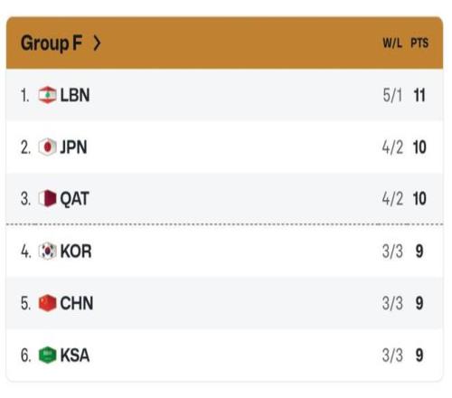452x398 pixels.
Task: Open the Group F heading link
Action: tap(52, 43)
